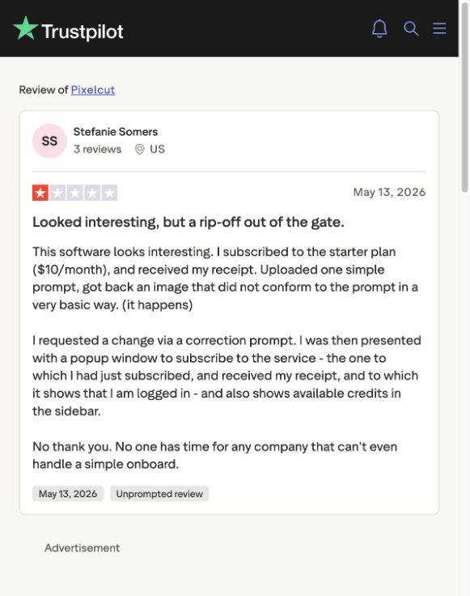The image size is (470, 596).
Task: Click the Trustpilot wordmark in header
Action: [x=83, y=32]
